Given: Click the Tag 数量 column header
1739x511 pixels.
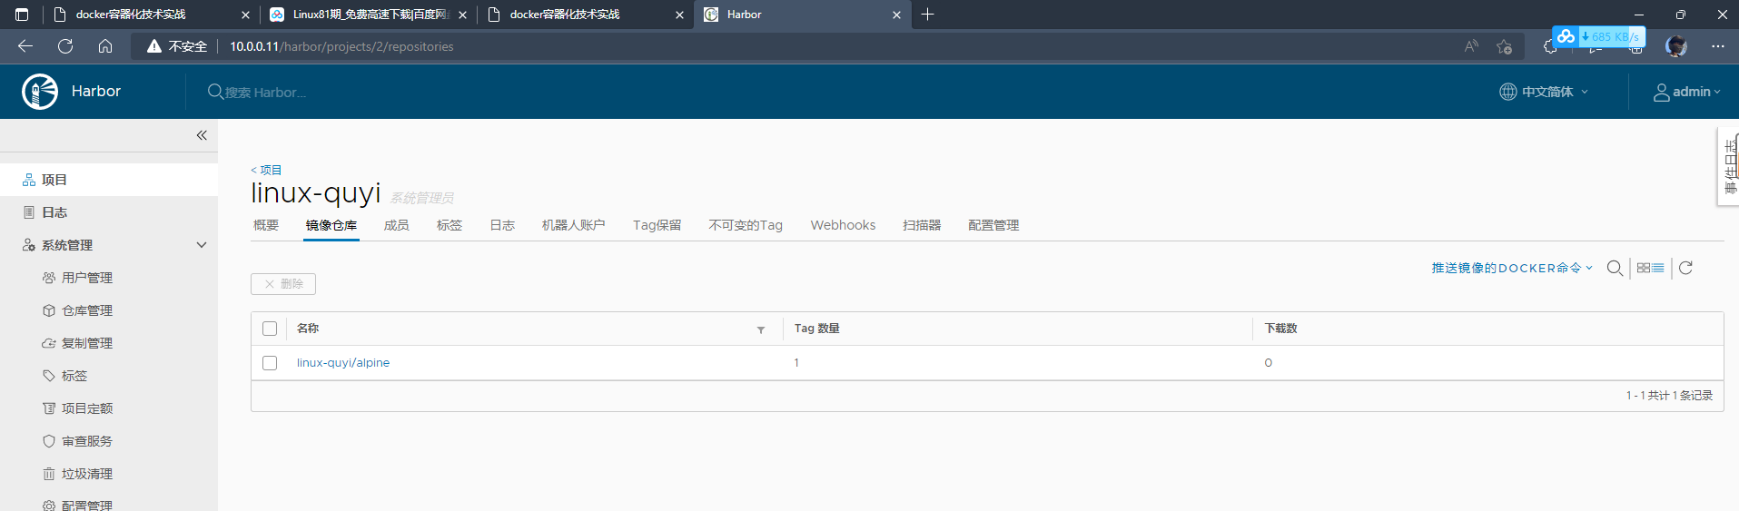Looking at the screenshot, I should point(817,329).
